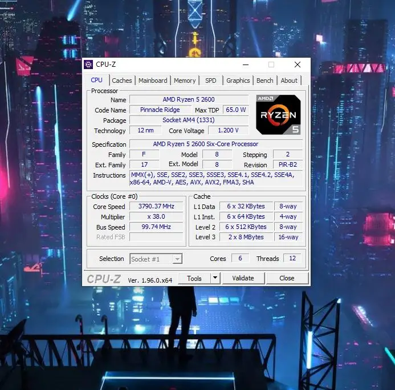This screenshot has height=390, width=395.
Task: Switch to the SPD tab
Action: point(210,81)
